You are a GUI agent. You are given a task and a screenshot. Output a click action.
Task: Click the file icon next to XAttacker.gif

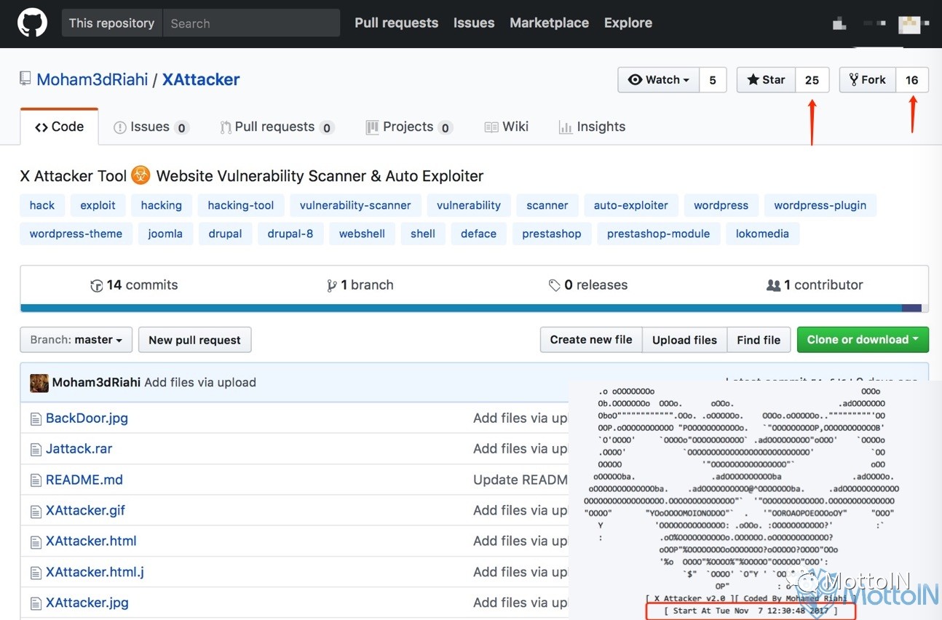[36, 512]
